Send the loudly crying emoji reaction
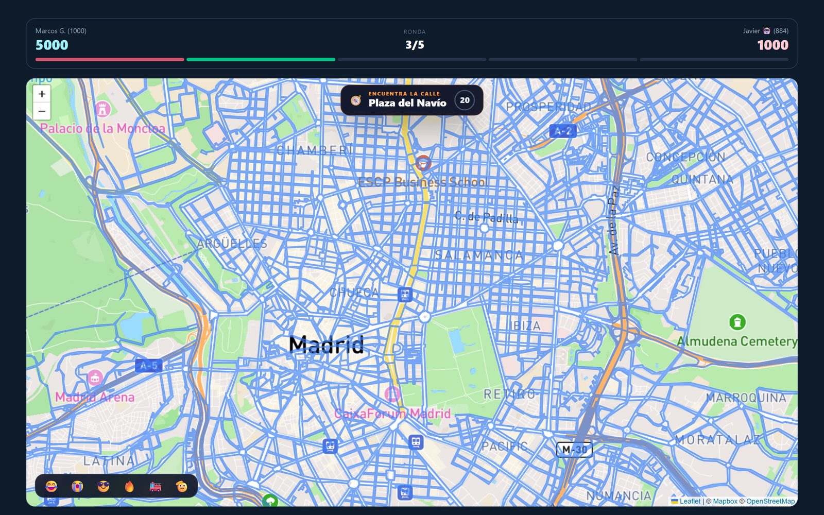The image size is (824, 515). [77, 486]
